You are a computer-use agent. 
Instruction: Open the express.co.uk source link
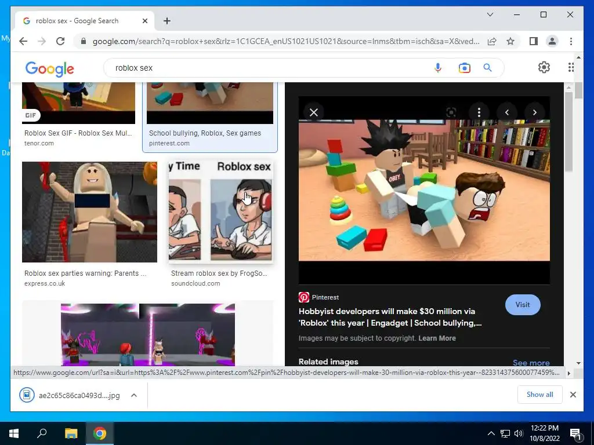45,283
